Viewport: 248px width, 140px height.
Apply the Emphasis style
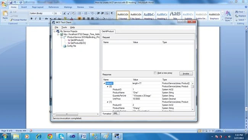point(214,16)
